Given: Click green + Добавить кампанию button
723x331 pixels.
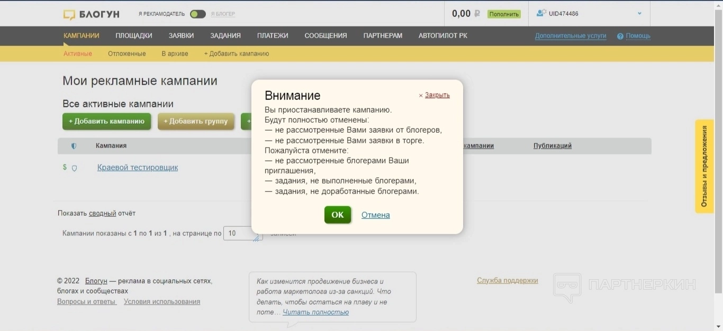Looking at the screenshot, I should [106, 122].
